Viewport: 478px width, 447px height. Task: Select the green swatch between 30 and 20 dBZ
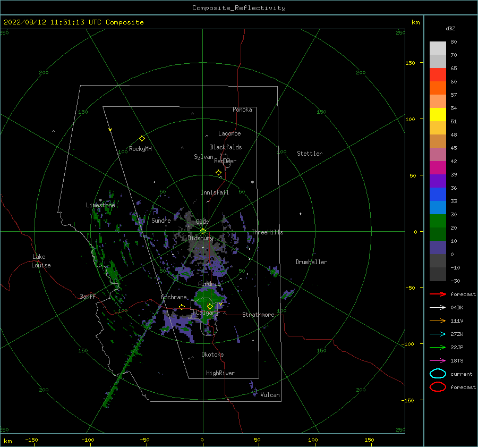click(438, 221)
